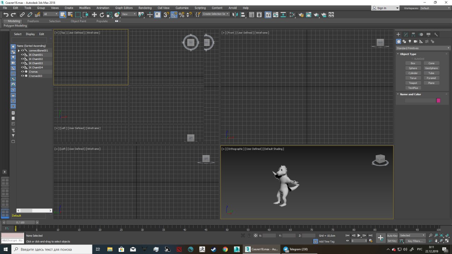Toggle visibility eye for IK Chain003

click(x=23, y=63)
